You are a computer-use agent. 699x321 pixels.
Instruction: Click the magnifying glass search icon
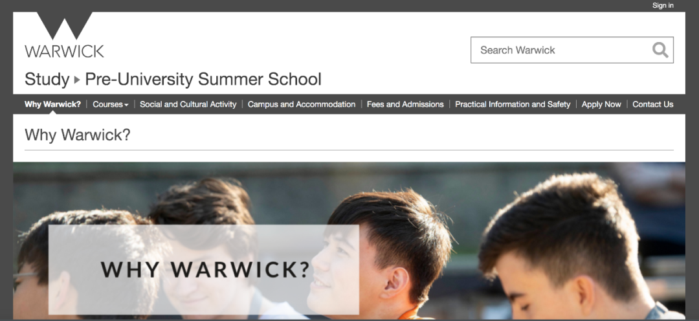tap(660, 50)
